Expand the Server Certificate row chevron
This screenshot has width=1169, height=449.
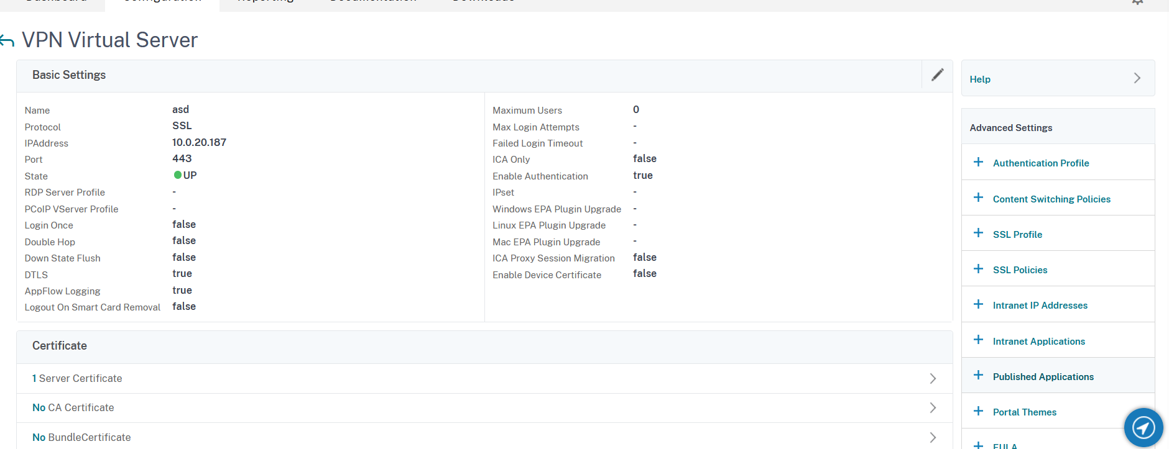[x=932, y=378]
